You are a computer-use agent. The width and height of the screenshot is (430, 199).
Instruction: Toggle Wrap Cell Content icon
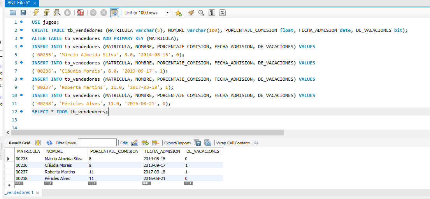click(x=256, y=143)
